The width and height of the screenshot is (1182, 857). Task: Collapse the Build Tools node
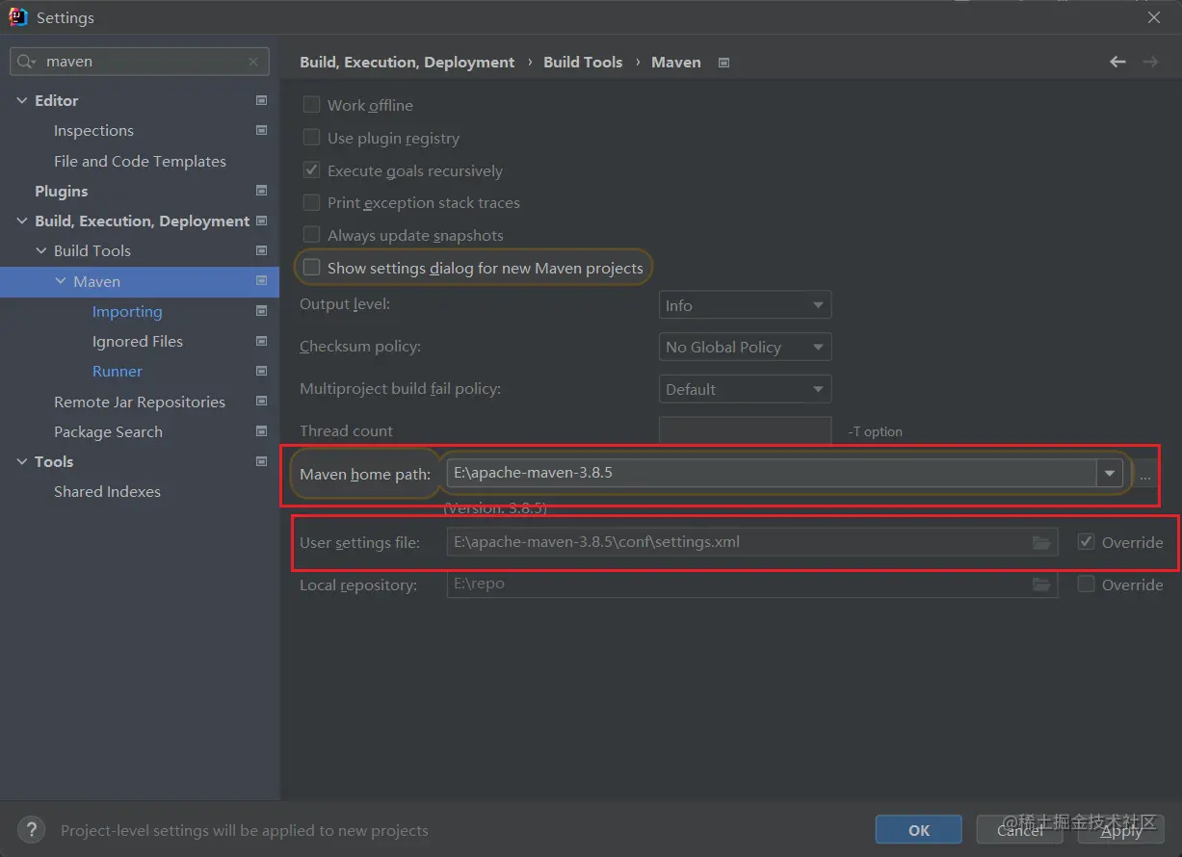[x=41, y=250]
